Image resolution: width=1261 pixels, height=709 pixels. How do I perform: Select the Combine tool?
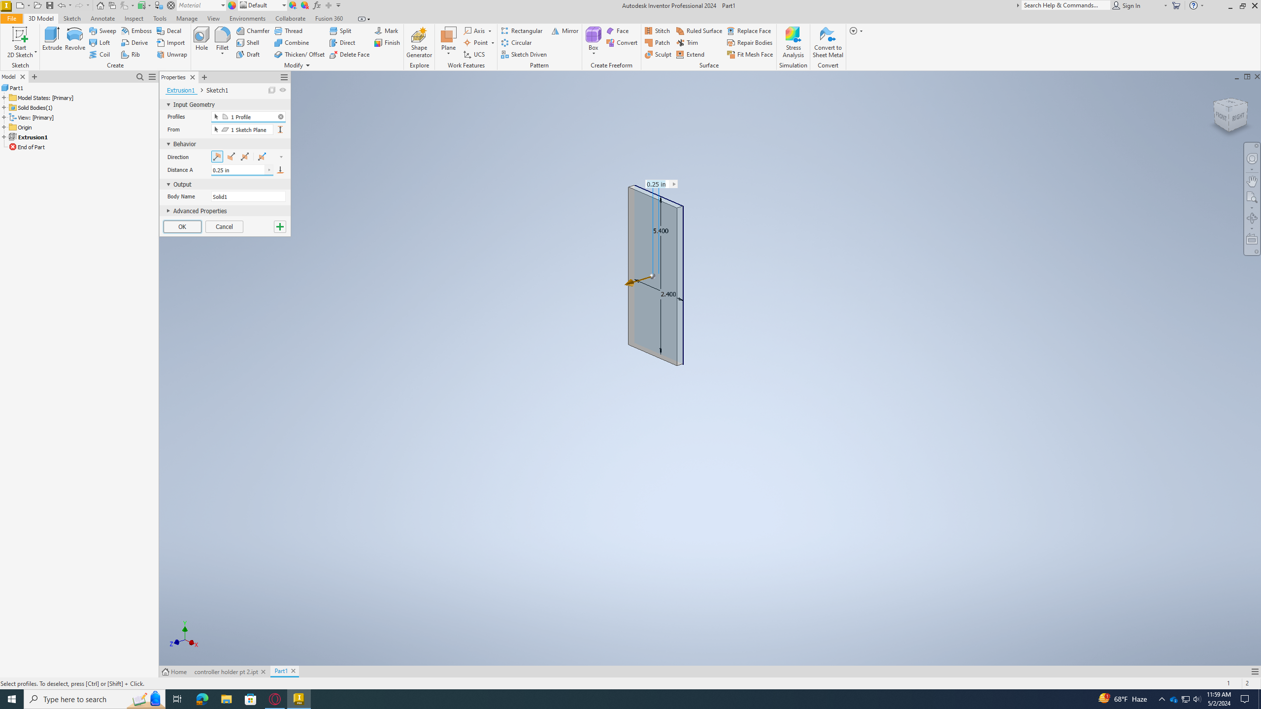click(292, 42)
